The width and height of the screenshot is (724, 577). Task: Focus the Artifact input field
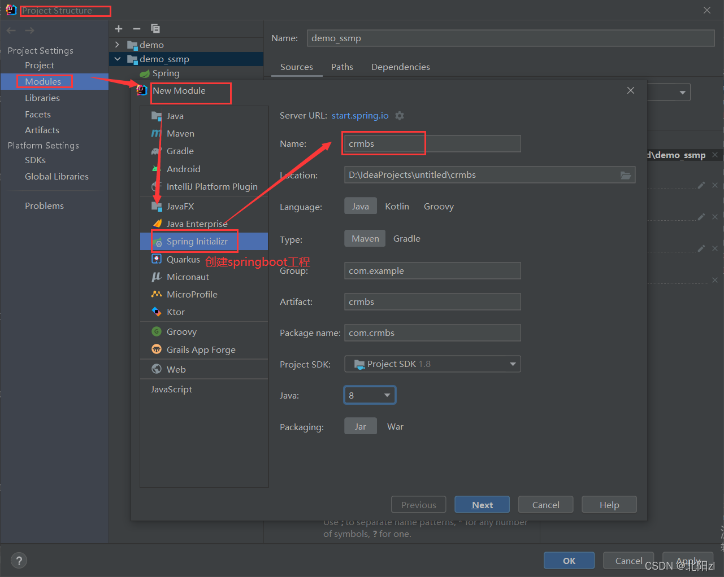click(432, 301)
